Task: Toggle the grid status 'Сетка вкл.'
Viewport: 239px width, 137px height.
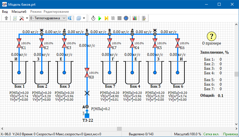Action: pos(212,134)
